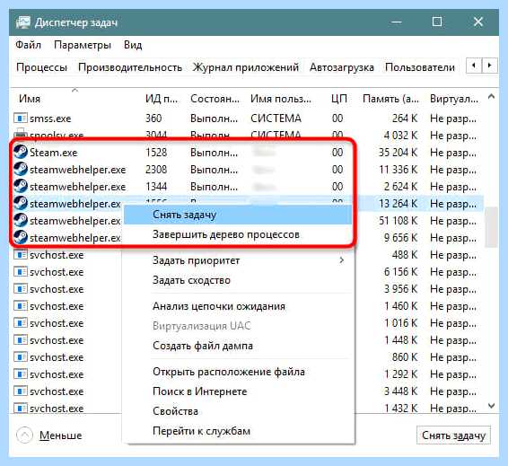
Task: Click the list scrollbar down arrow
Action: click(491, 406)
